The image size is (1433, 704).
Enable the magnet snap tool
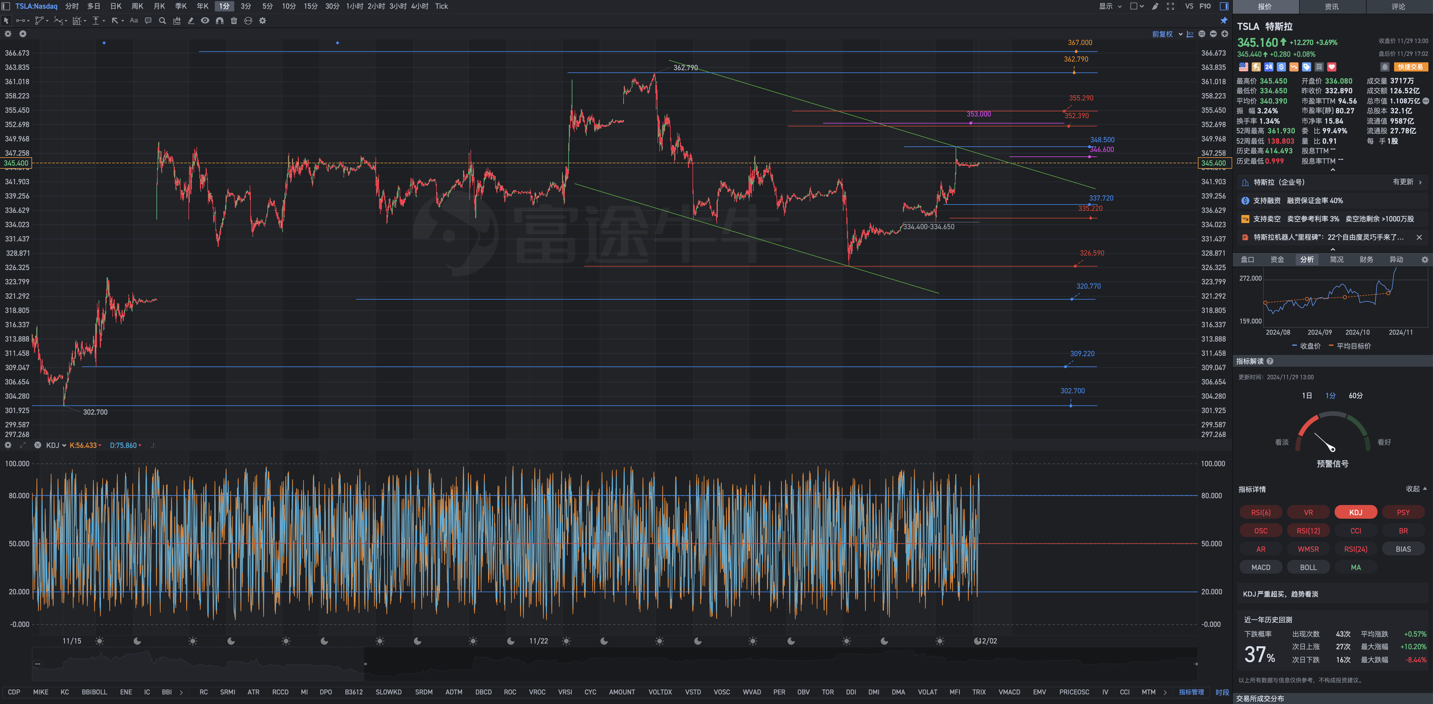pyautogui.click(x=220, y=21)
